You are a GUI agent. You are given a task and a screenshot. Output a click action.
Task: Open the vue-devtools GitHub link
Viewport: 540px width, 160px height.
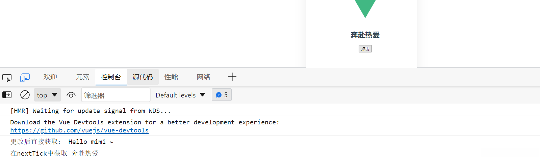79,130
